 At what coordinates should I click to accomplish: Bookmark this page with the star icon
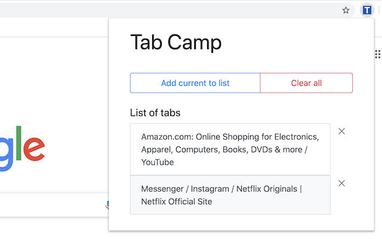coord(346,10)
